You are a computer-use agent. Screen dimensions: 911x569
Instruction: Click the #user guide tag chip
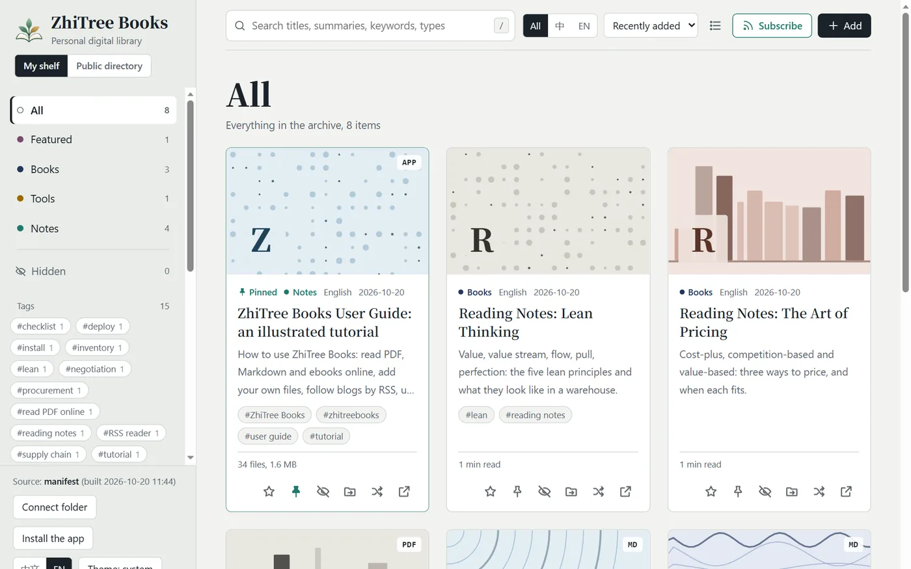268,436
